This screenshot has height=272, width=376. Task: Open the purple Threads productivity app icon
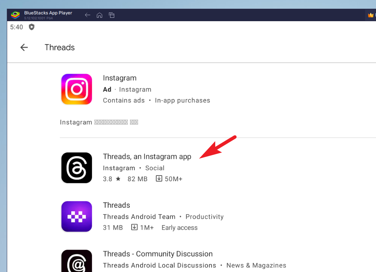click(77, 216)
